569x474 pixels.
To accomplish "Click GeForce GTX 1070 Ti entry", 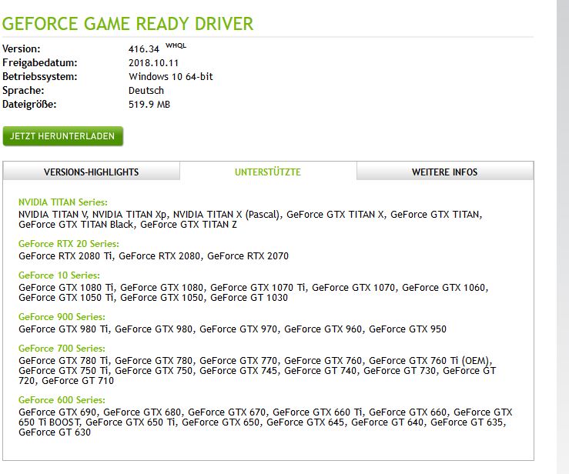I will [x=258, y=287].
